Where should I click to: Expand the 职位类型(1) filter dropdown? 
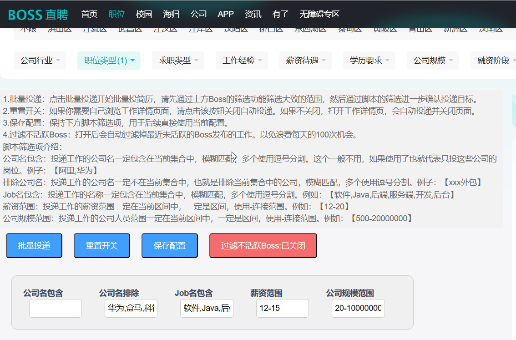coord(109,61)
